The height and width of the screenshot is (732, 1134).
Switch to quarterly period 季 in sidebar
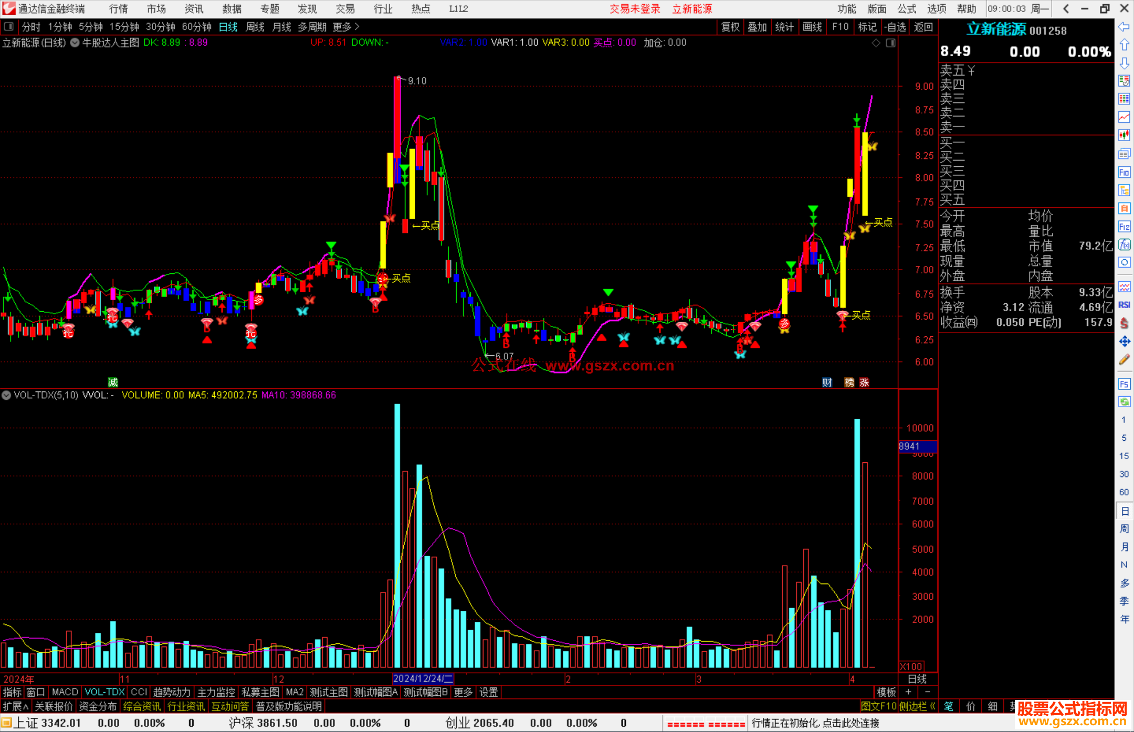pyautogui.click(x=1124, y=601)
